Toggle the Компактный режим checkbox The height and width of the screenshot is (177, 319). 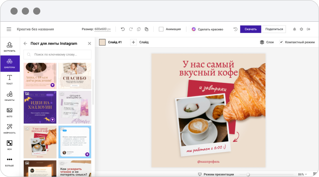coord(281,42)
